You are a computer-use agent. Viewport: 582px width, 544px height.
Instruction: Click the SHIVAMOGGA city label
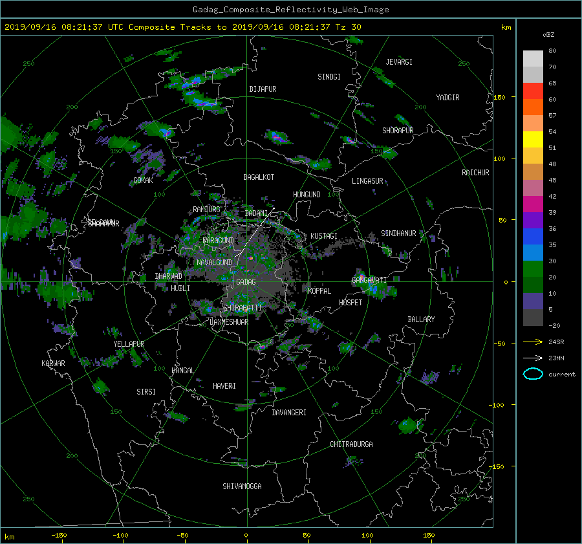[x=242, y=486]
